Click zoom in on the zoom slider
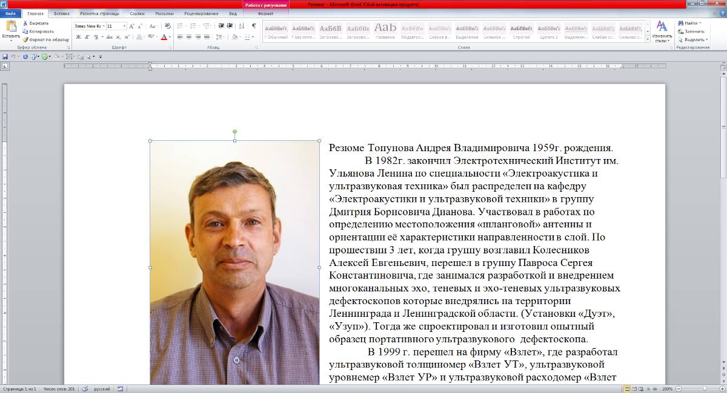 (722, 389)
